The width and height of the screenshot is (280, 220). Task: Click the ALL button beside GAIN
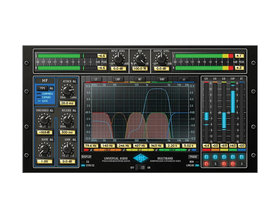pos(74,140)
